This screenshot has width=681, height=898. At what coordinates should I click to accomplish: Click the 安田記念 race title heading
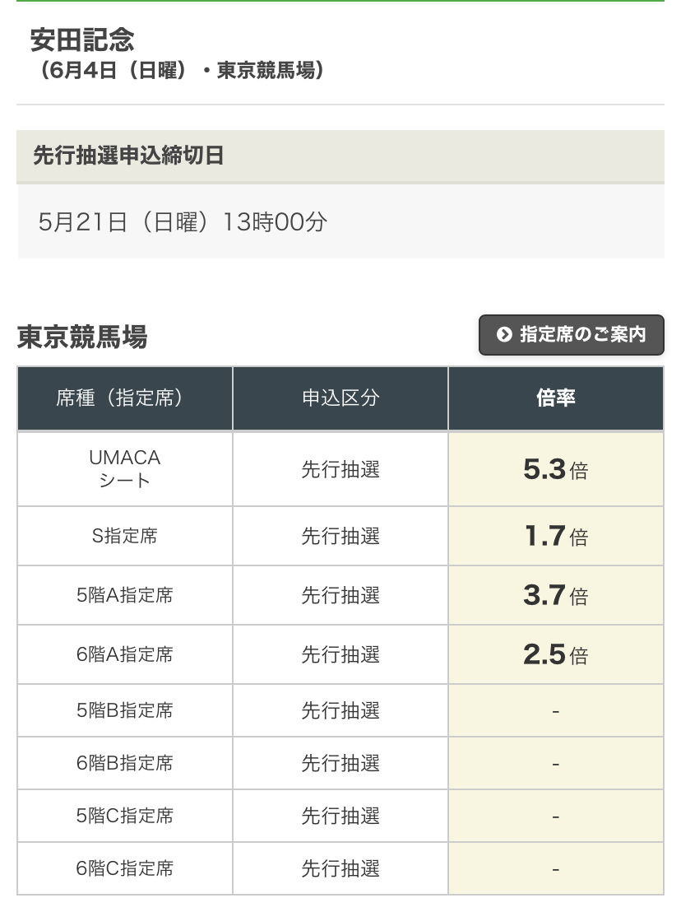pyautogui.click(x=81, y=40)
